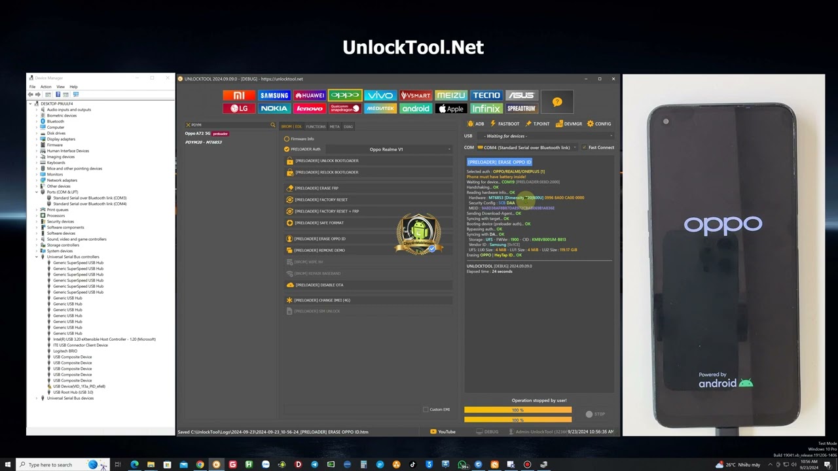Select the LG brand icon
This screenshot has width=838, height=471.
pyautogui.click(x=238, y=109)
